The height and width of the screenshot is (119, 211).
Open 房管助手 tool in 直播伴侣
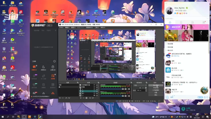tap(44, 68)
